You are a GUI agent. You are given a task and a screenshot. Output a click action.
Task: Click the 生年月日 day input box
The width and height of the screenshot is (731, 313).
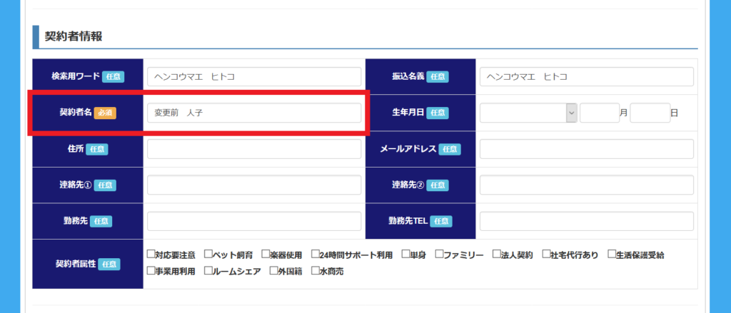[650, 113]
